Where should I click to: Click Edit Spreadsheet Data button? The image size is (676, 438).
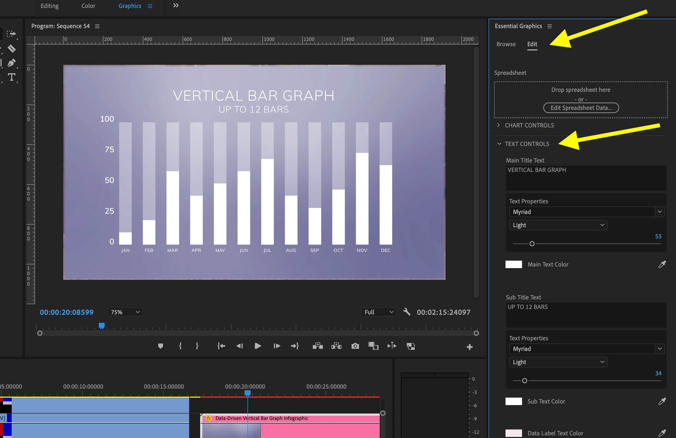(581, 108)
